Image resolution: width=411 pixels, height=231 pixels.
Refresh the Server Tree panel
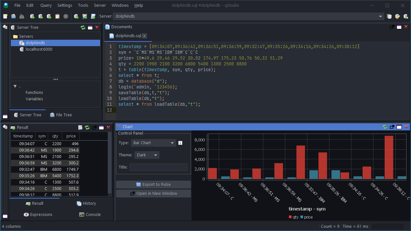83,28
